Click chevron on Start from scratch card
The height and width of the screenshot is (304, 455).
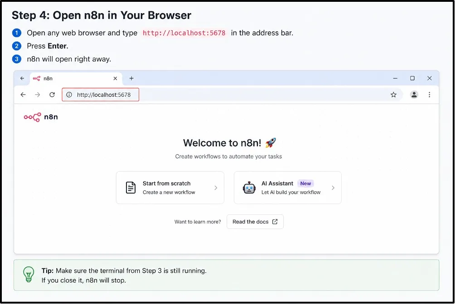click(x=216, y=188)
